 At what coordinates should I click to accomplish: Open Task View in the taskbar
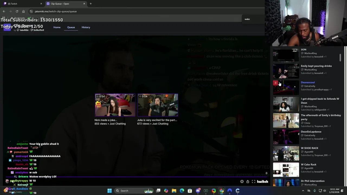158,191
